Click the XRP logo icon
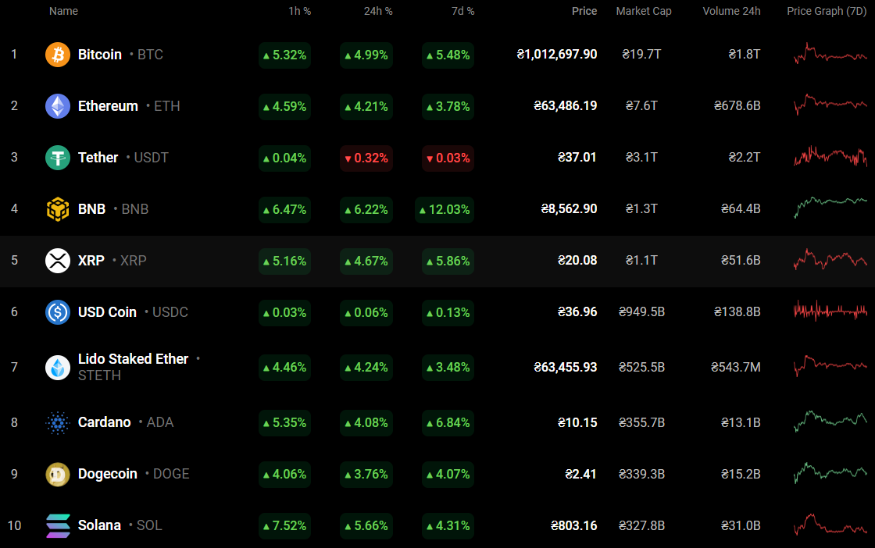The width and height of the screenshot is (875, 548). 57,261
